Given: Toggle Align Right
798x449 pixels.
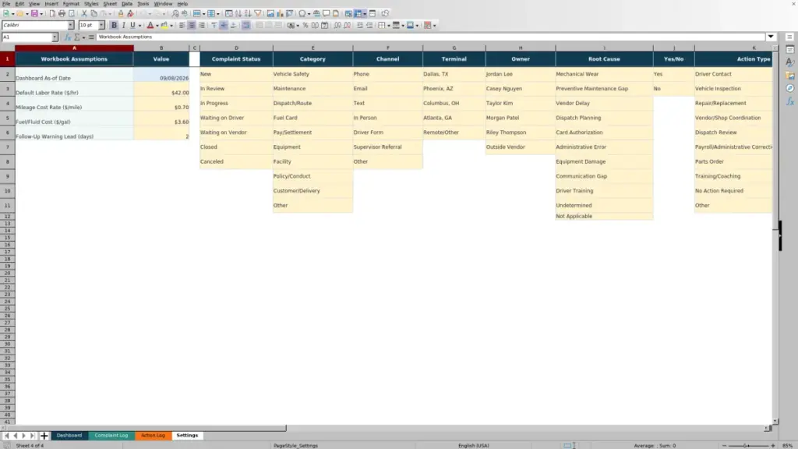Looking at the screenshot, I should click(201, 25).
